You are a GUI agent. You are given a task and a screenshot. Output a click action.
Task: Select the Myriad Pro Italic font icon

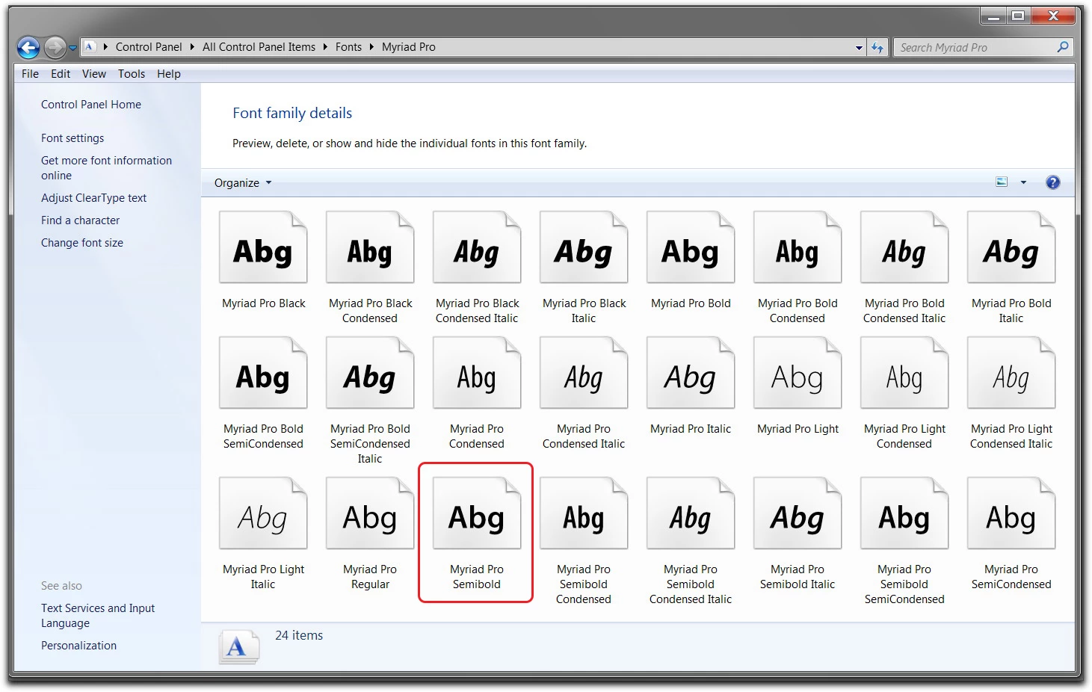691,373
